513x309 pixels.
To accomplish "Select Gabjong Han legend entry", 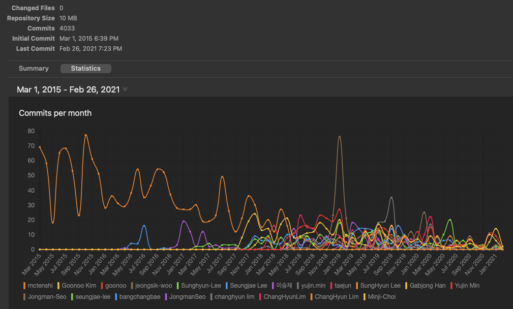I will click(x=426, y=286).
